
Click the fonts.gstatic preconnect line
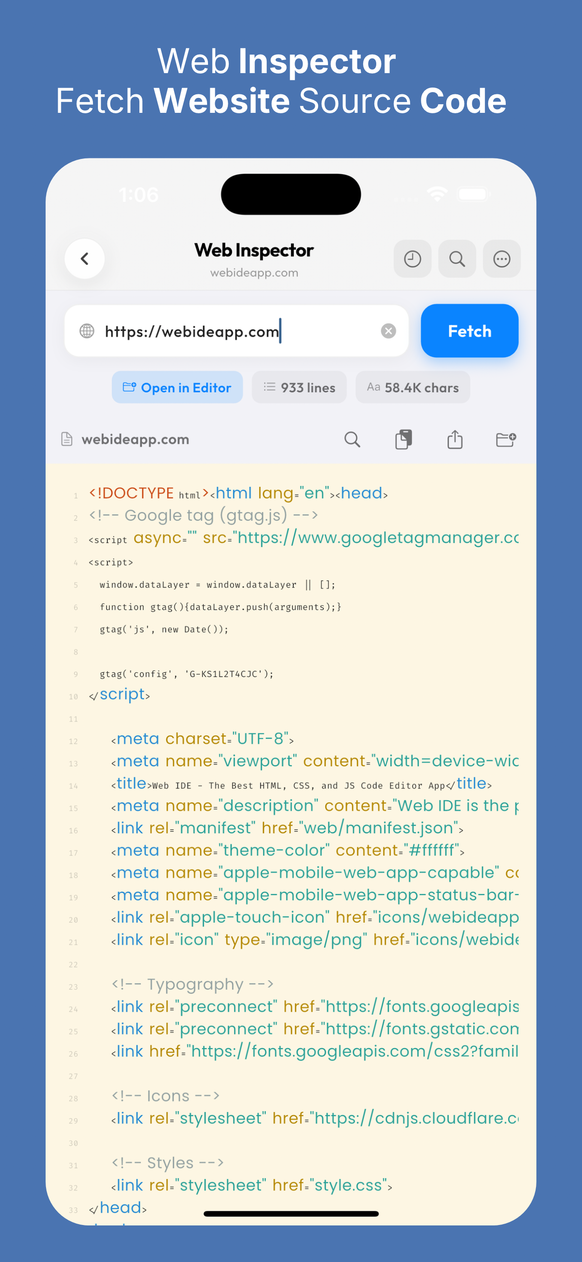pos(315,1029)
